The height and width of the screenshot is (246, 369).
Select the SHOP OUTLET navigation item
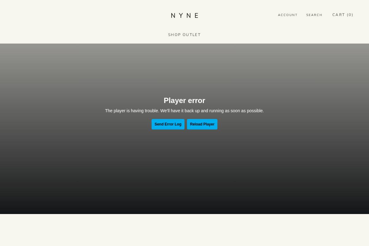click(184, 34)
